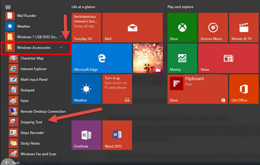Click the Windows Fax and Scan label
Screen dimensions: 260x165
point(38,154)
